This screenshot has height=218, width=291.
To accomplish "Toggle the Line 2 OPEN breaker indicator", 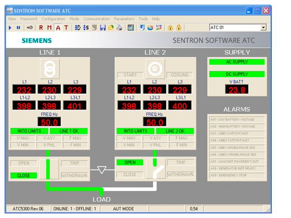I will coord(130,163).
